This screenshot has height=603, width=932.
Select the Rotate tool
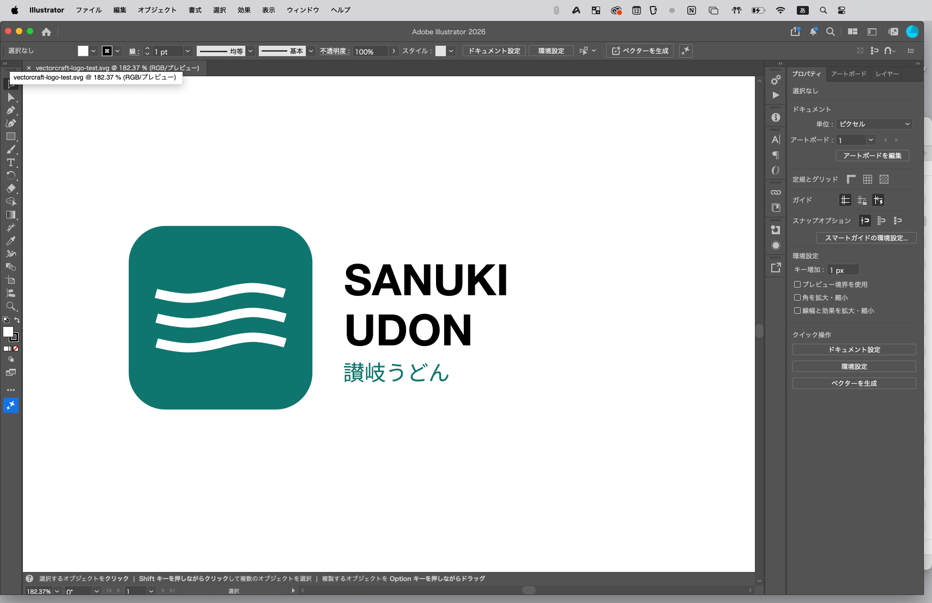point(11,175)
